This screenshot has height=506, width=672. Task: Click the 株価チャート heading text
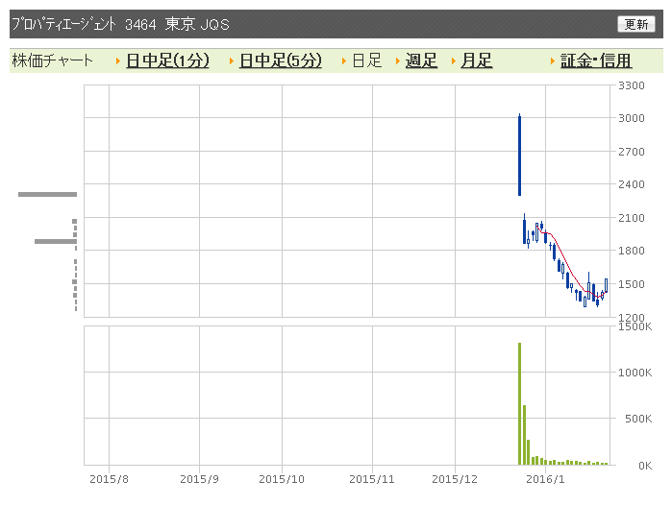(52, 60)
